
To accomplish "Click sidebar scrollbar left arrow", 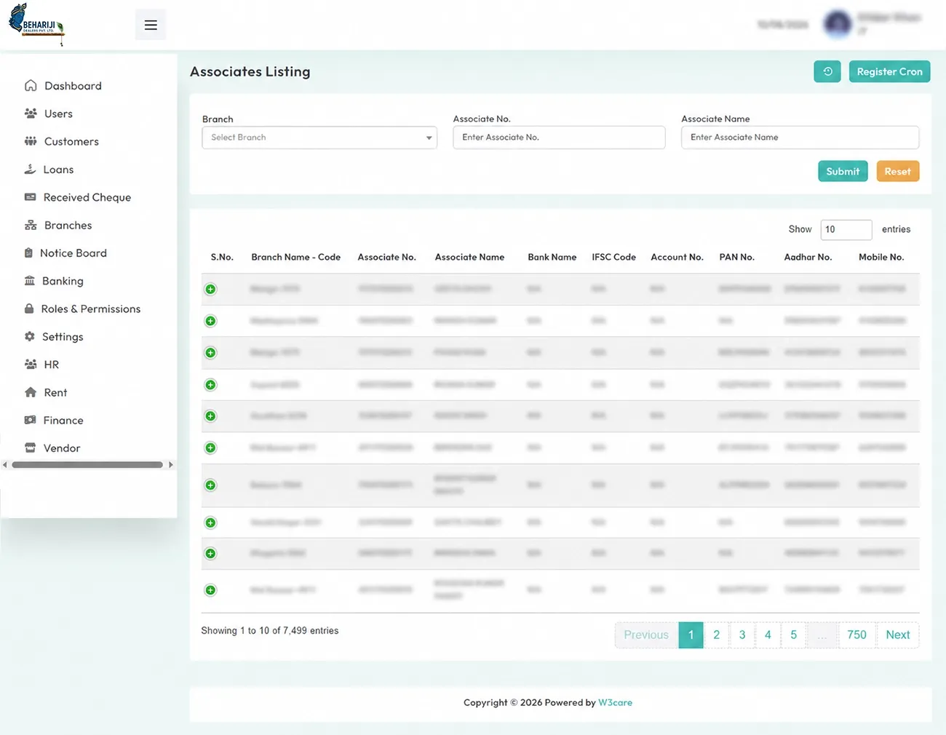I will click(4, 464).
